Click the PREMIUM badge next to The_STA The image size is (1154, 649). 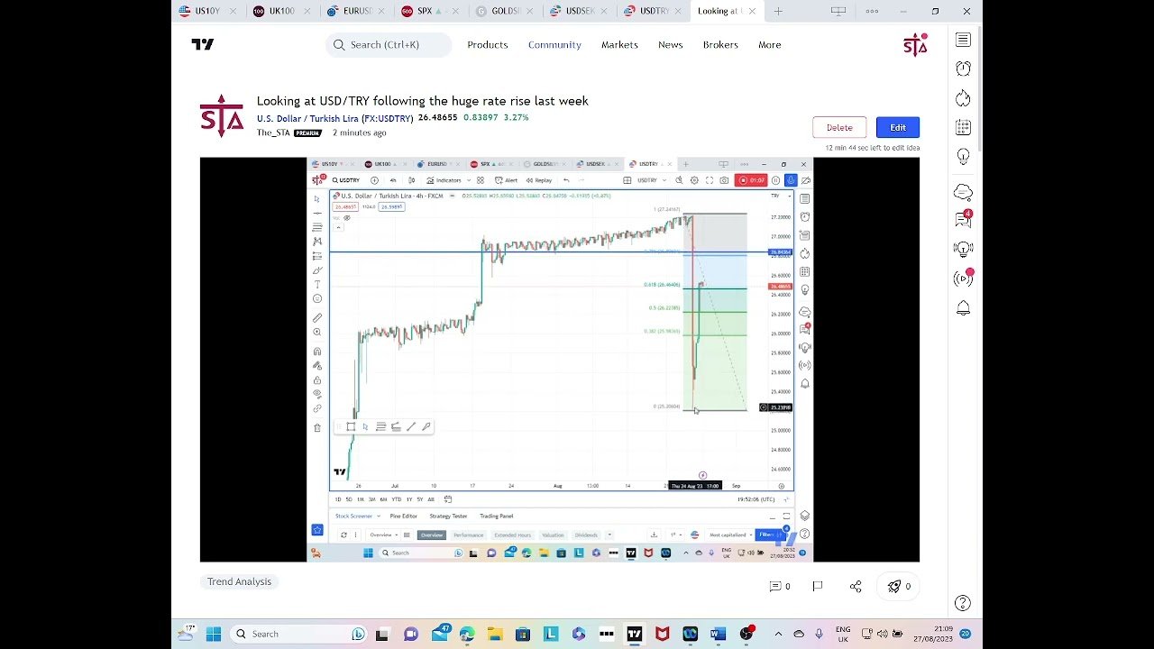coord(307,133)
